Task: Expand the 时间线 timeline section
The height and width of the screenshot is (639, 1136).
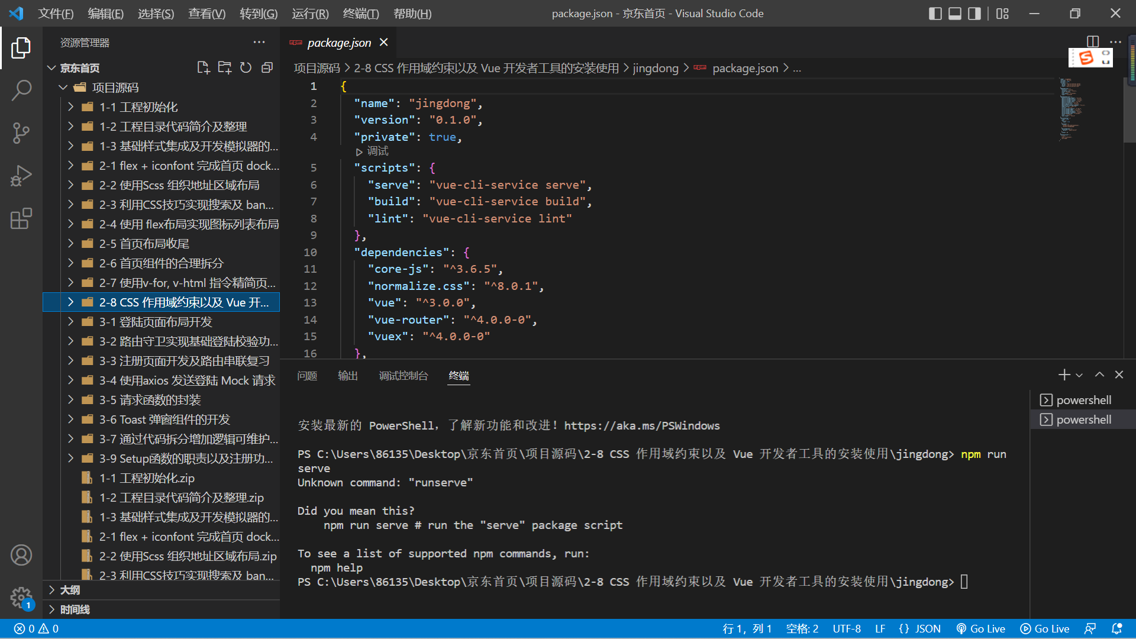Action: 161,609
